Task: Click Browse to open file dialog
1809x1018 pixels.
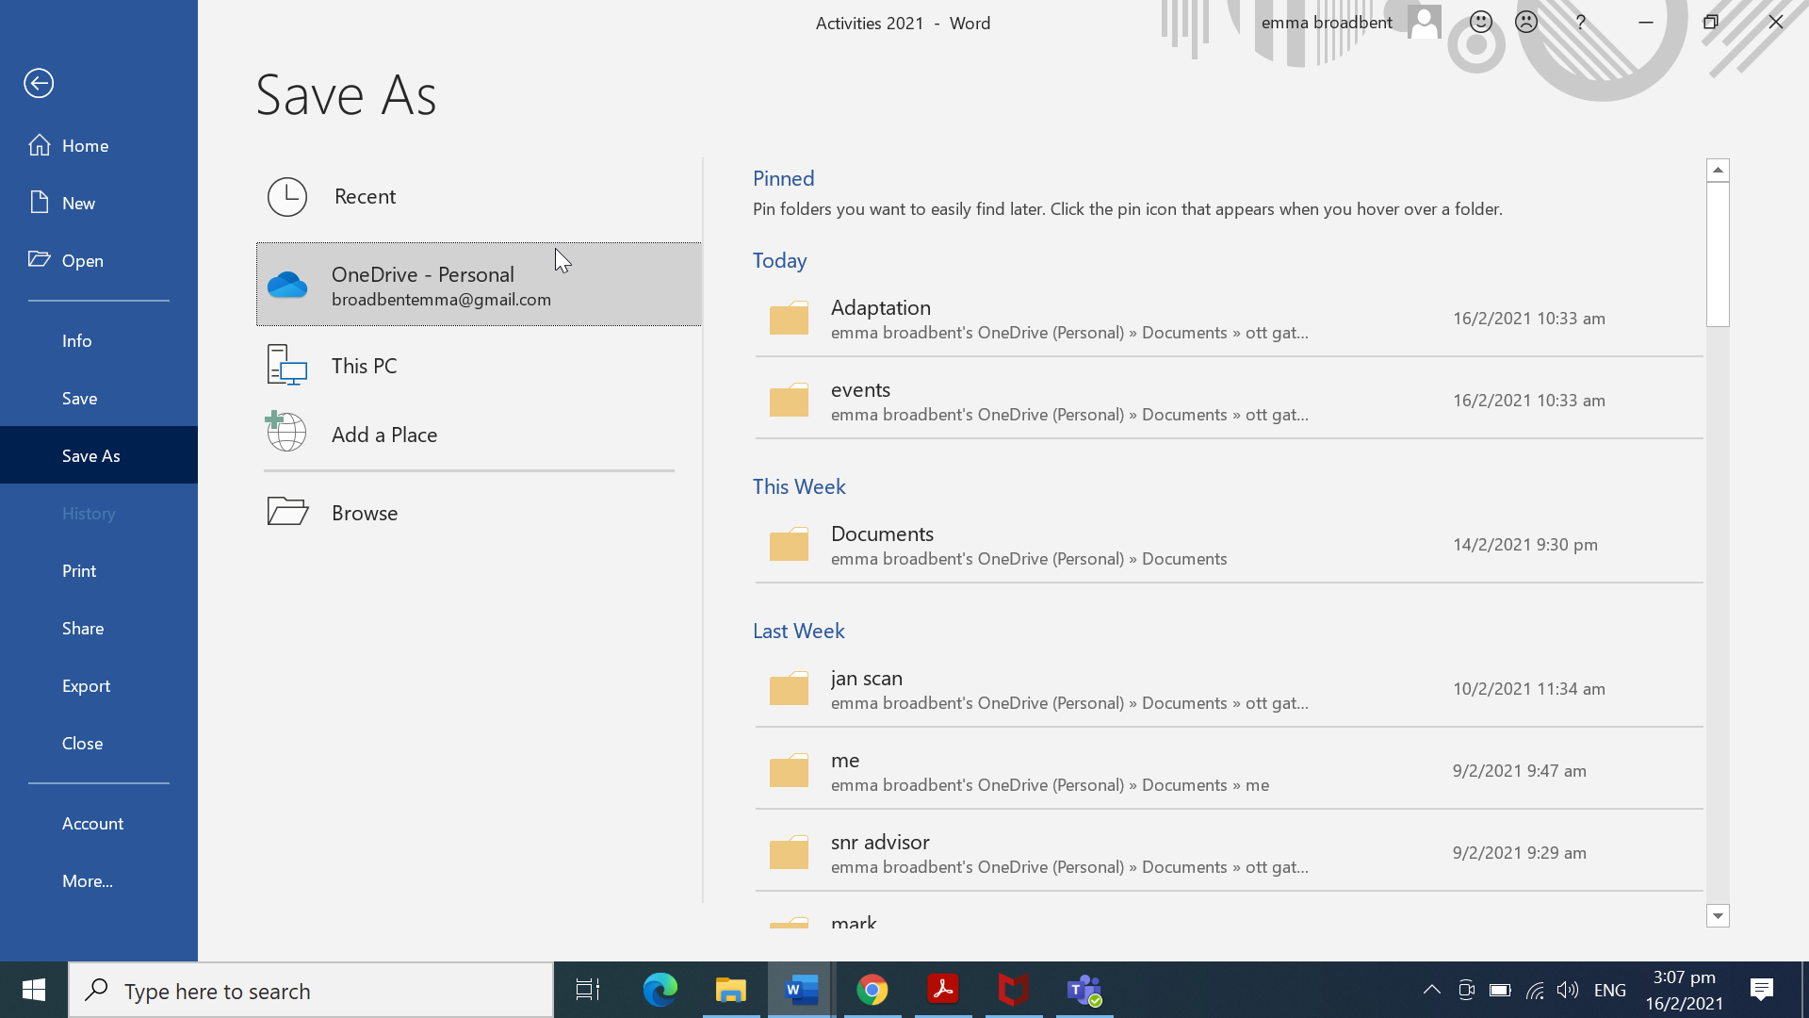Action: [479, 512]
